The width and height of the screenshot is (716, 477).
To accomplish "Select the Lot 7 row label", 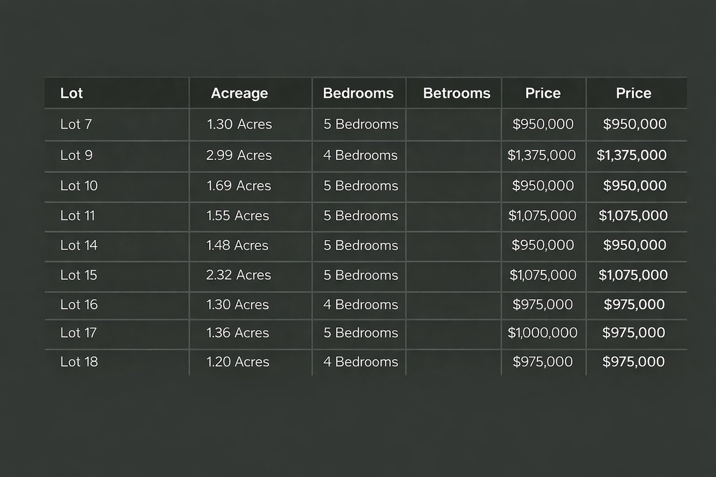I will pos(76,124).
